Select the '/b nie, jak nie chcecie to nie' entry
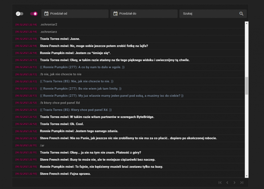The height and width of the screenshot is (189, 264). pos(128,74)
